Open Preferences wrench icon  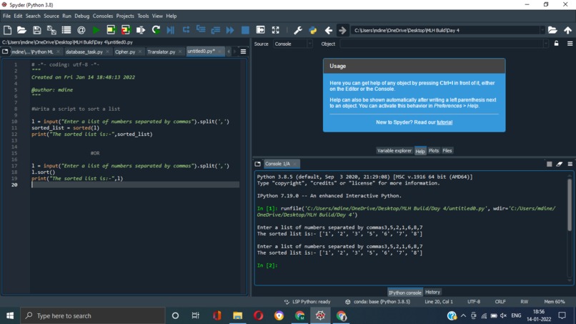pyautogui.click(x=298, y=30)
